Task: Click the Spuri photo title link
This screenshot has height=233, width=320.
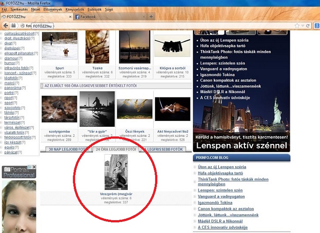Action: (60, 68)
